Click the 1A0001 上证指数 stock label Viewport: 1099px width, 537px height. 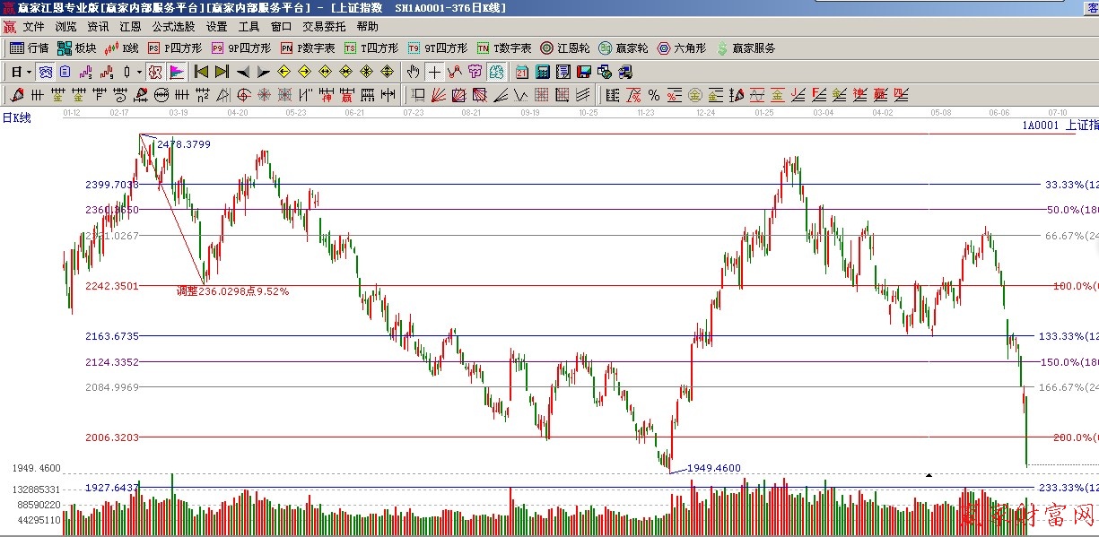[1059, 126]
